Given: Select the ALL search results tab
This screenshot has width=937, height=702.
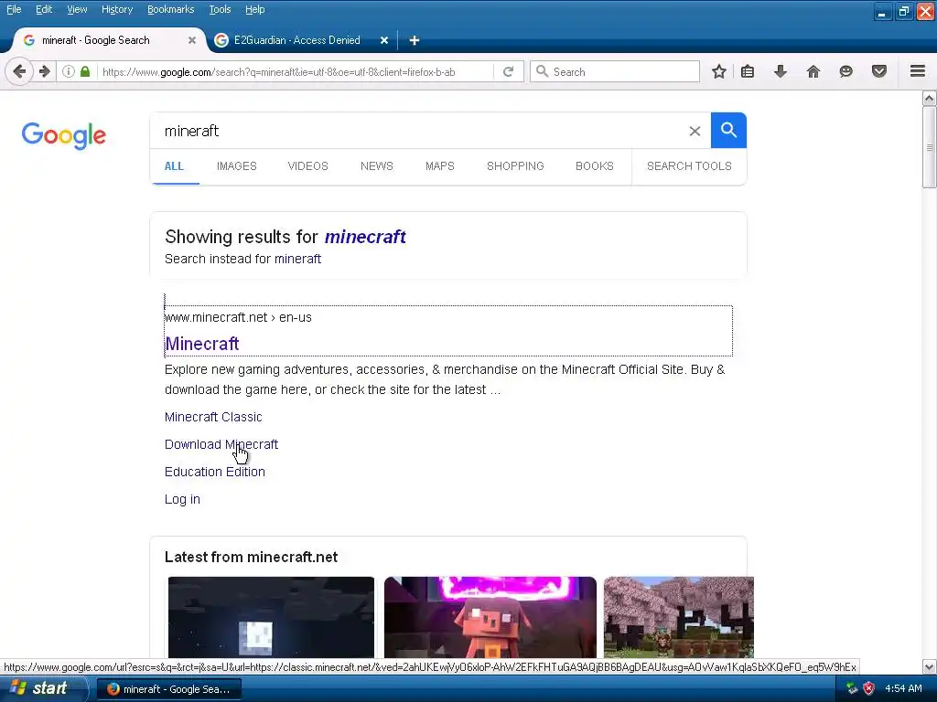Looking at the screenshot, I should point(174,166).
